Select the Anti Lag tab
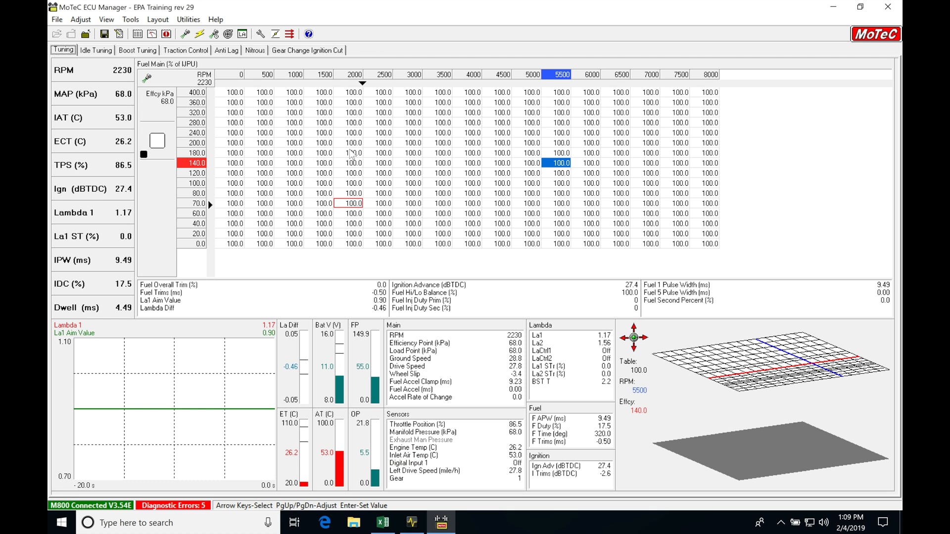 click(227, 50)
